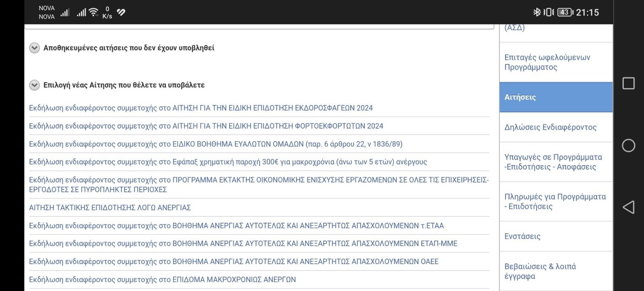
Task: Open ΠΥΡΟΠΛΗΚΤΕΣ ΠΕΡΙΟΧΕΣ emergency support link
Action: pos(259,184)
